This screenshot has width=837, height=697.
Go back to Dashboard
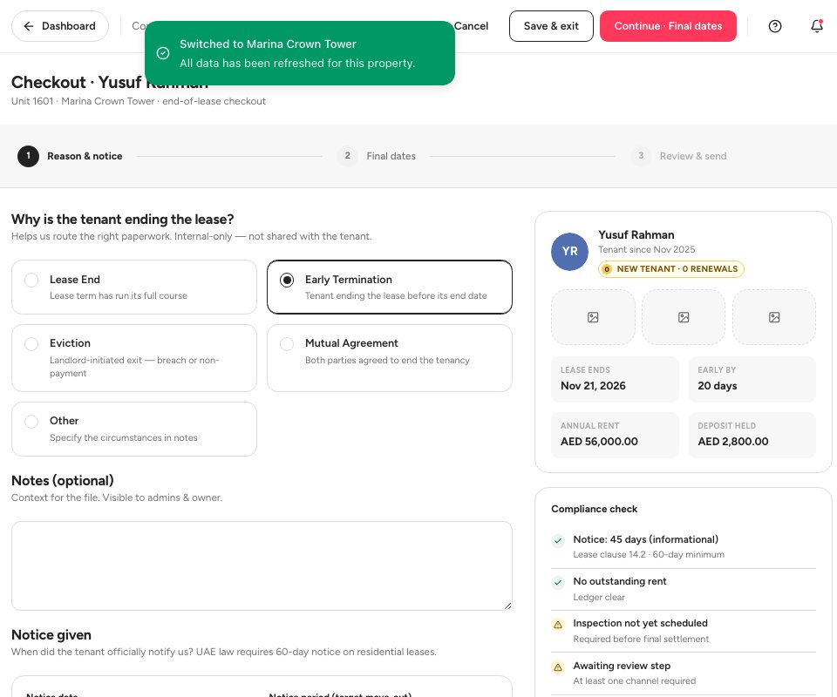click(x=60, y=26)
